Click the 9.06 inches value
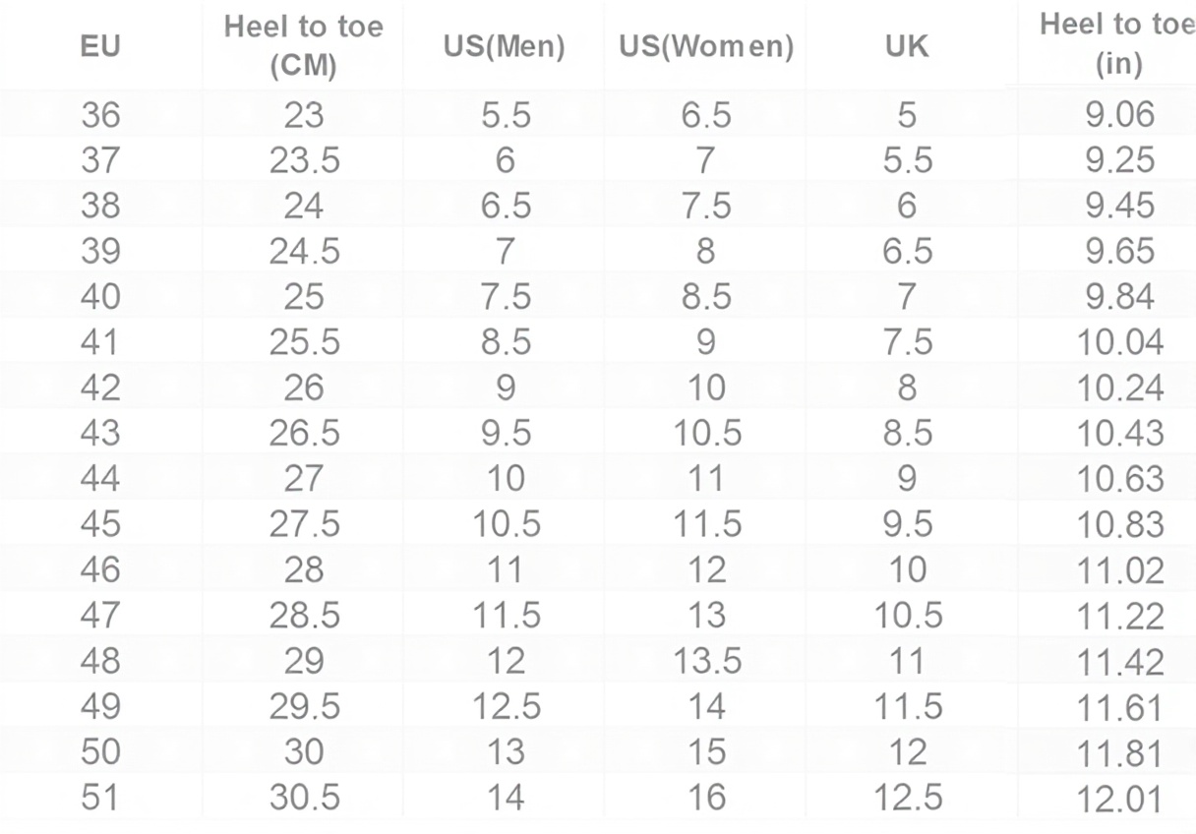1196x834 pixels. 1120,116
